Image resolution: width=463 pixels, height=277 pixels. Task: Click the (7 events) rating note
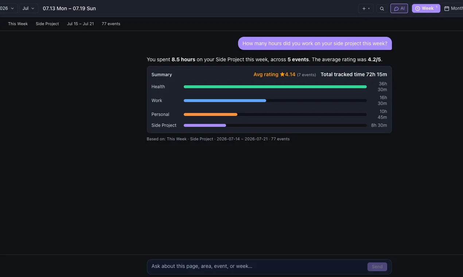point(306,75)
